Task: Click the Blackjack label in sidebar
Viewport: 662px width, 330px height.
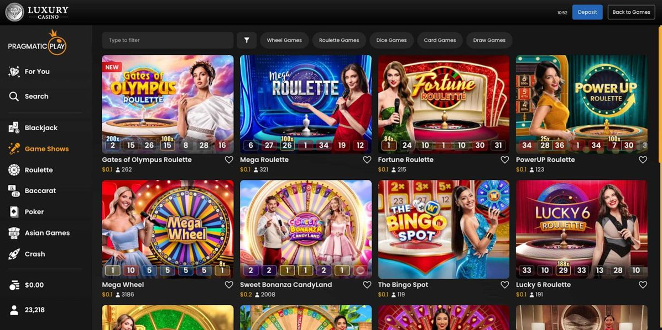Action: [41, 127]
